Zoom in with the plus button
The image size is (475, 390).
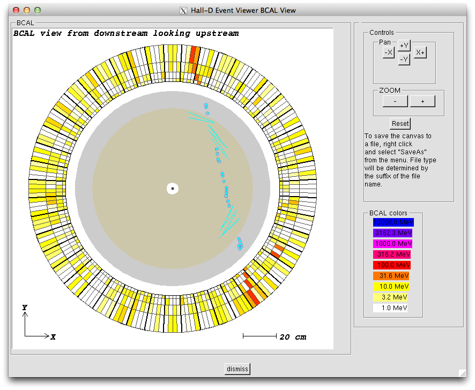click(x=422, y=101)
